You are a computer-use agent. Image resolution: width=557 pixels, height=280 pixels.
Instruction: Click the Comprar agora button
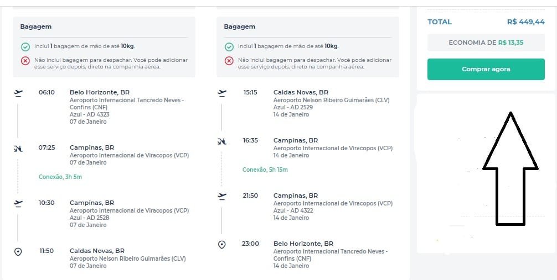point(486,69)
